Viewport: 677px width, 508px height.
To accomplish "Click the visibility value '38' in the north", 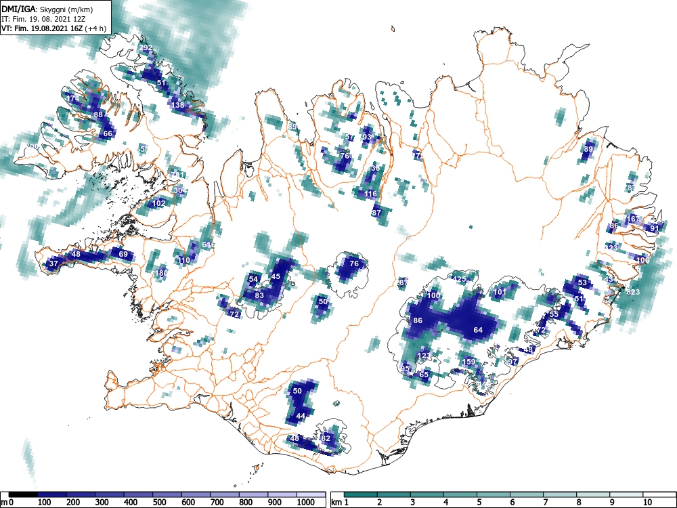I will click(x=375, y=168).
